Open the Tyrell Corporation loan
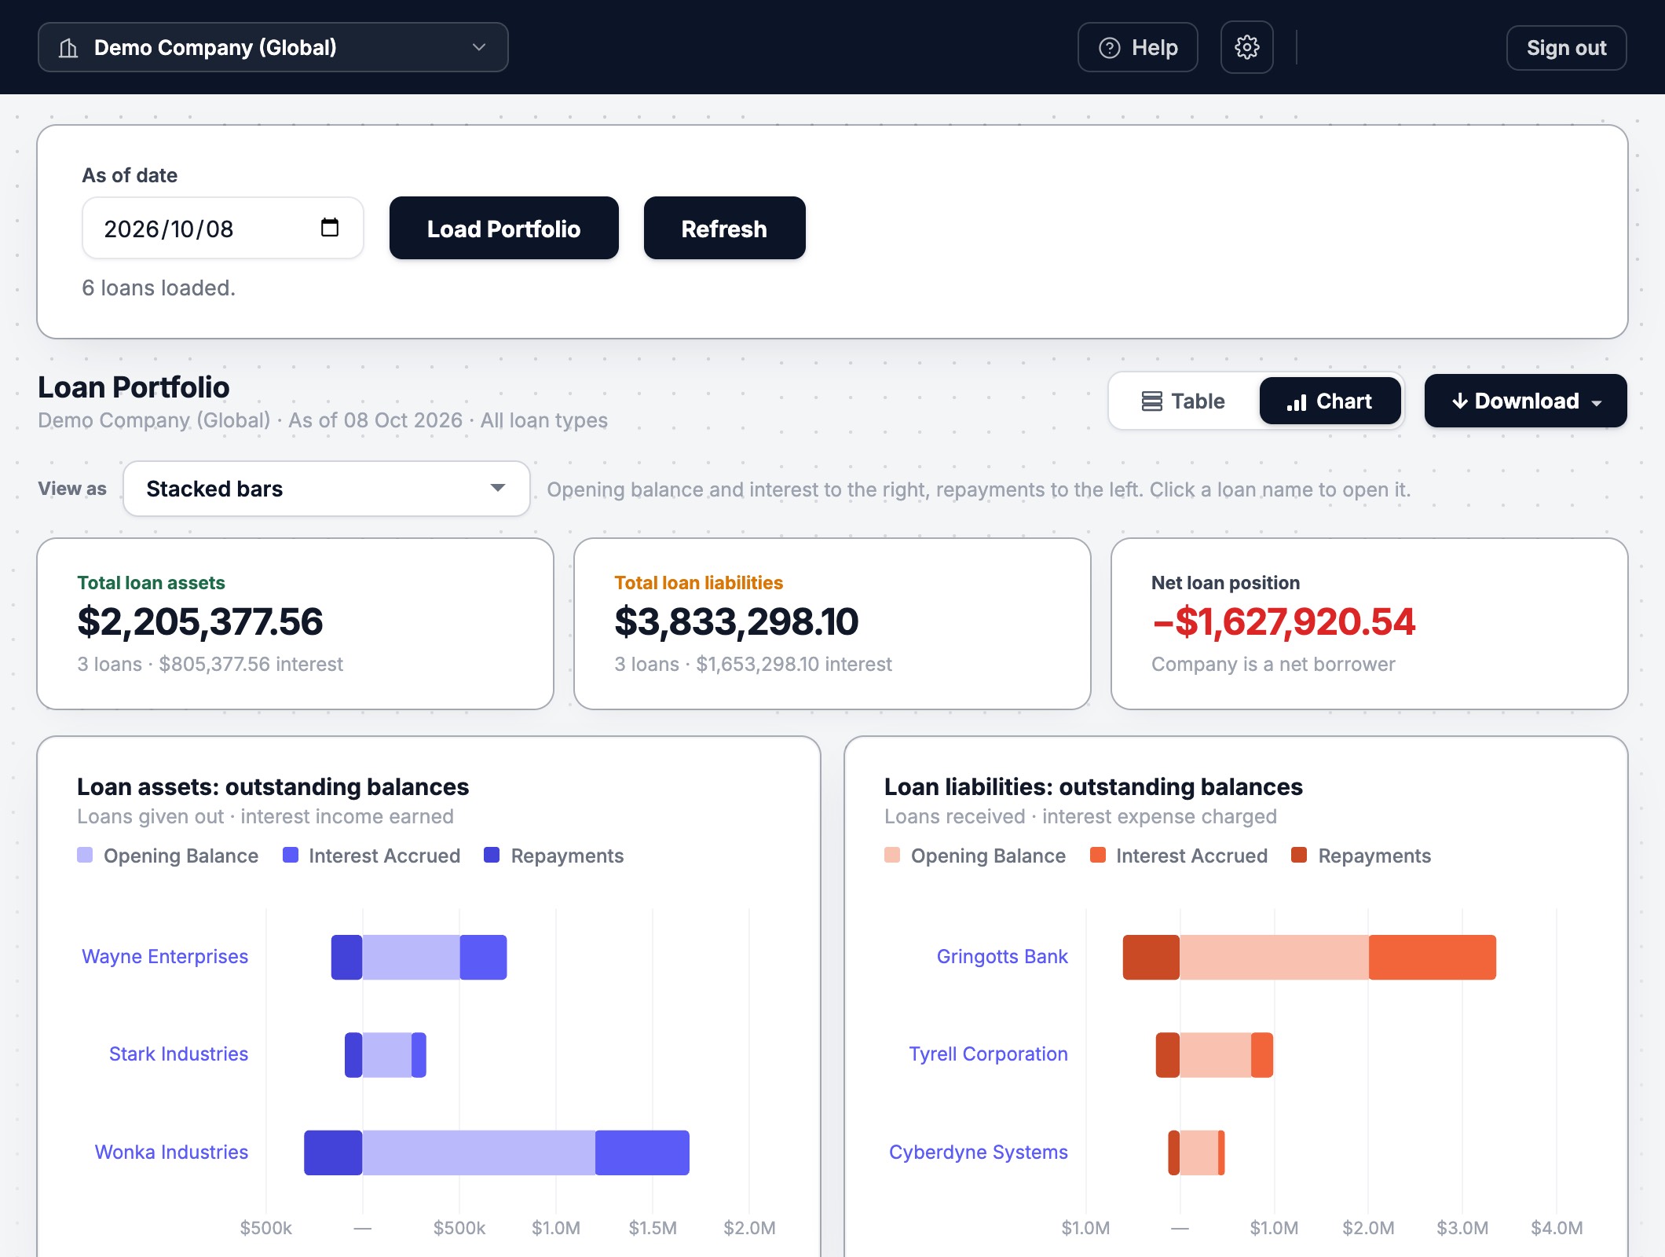The height and width of the screenshot is (1257, 1665). tap(988, 1054)
